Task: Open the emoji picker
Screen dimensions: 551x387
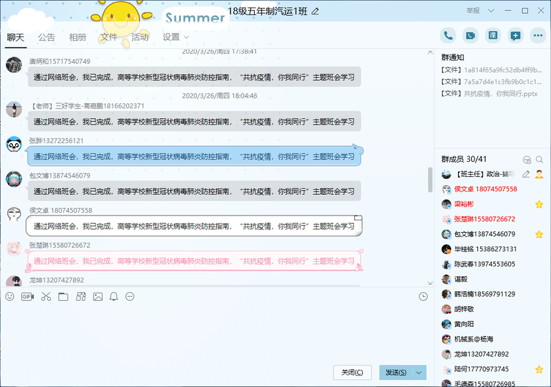Action: (10, 297)
